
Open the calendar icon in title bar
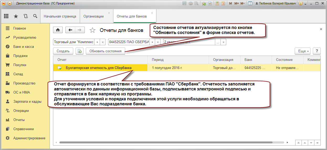point(223,4)
